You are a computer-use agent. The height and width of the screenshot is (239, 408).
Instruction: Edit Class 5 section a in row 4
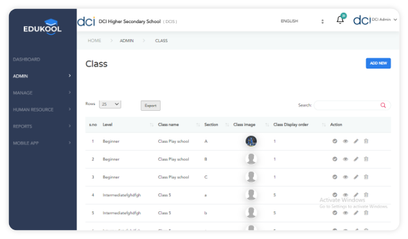tap(356, 195)
